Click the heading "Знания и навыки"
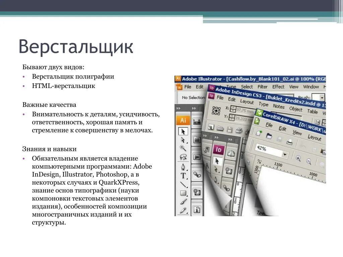 50,149
